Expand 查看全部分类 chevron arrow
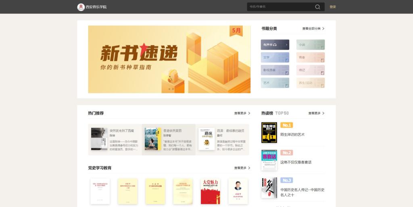 [x=323, y=29]
